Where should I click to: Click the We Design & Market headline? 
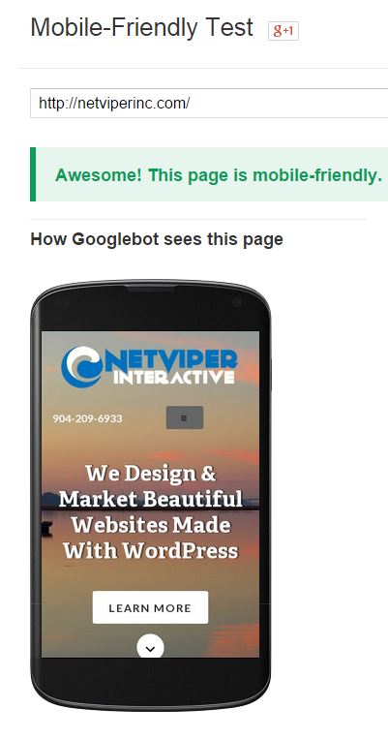[151, 486]
